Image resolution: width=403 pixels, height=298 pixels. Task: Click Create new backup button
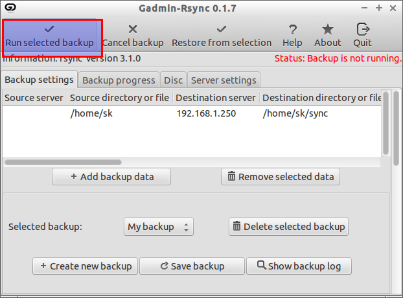click(86, 266)
